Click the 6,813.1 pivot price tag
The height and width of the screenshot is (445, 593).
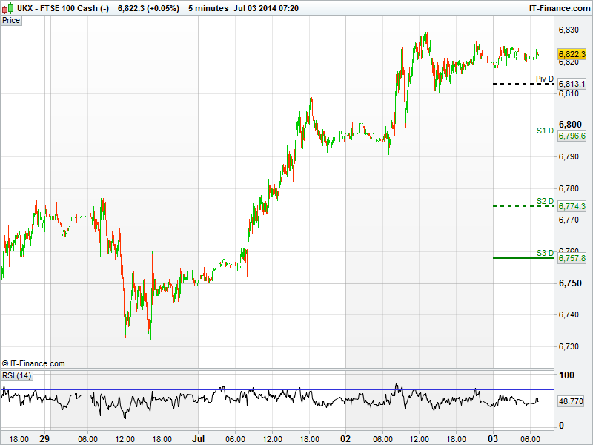pyautogui.click(x=572, y=85)
